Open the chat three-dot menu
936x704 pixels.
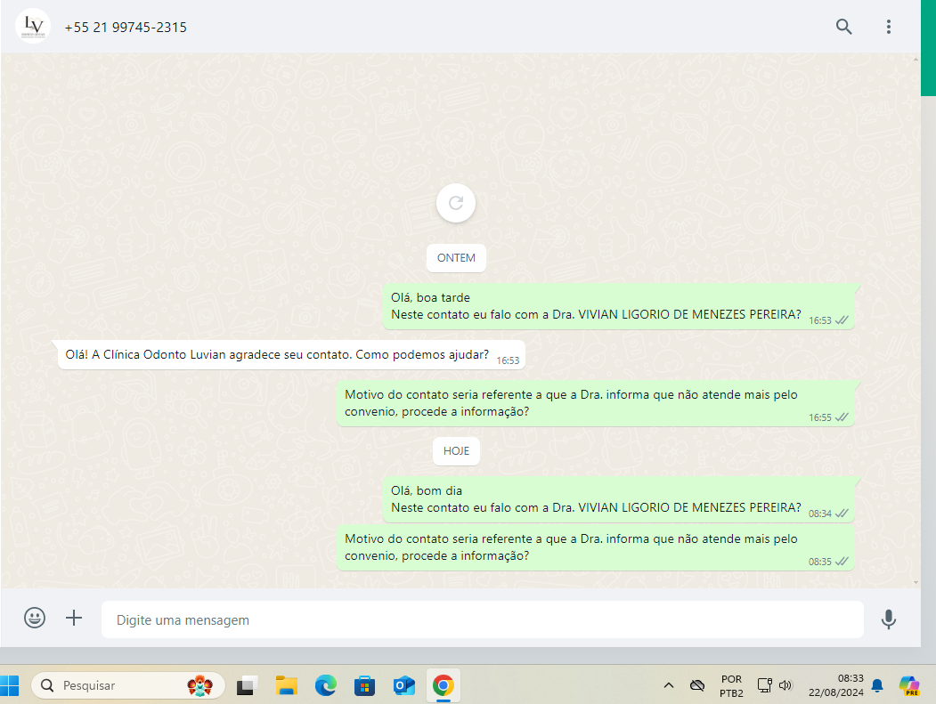click(888, 26)
